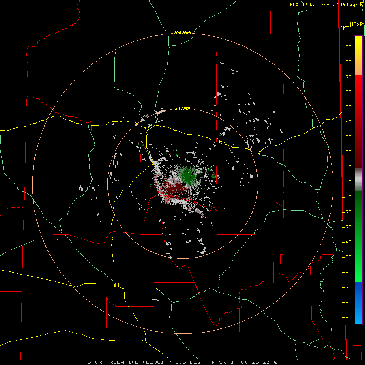Click the 60 value on velocity scale

point(348,92)
